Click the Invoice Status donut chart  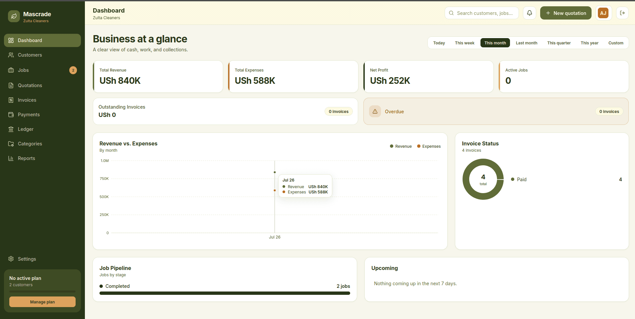[x=483, y=179]
